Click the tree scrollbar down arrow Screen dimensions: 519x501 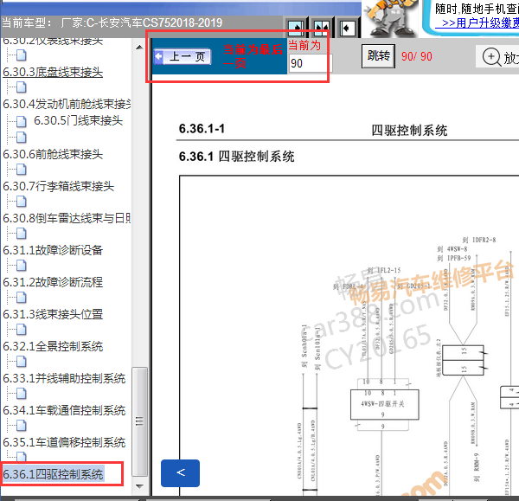point(139,486)
